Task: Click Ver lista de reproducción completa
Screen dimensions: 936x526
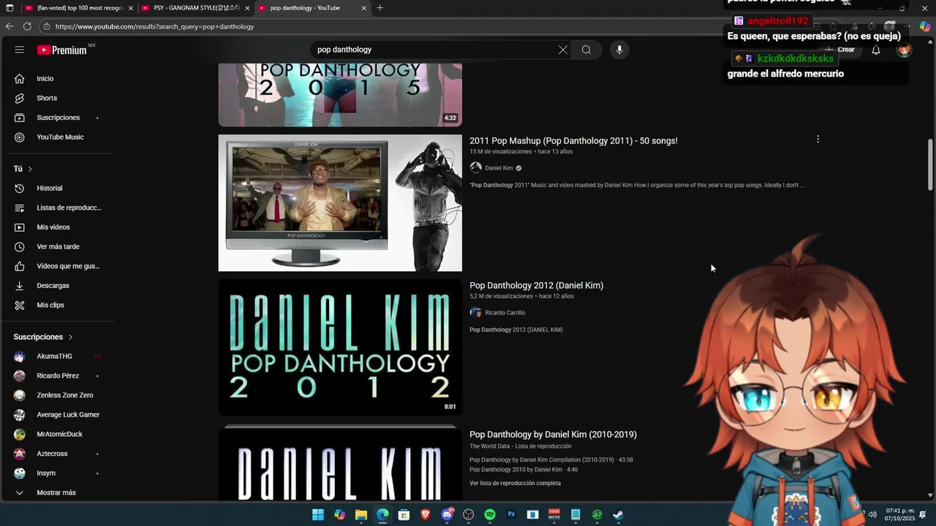Action: point(515,483)
